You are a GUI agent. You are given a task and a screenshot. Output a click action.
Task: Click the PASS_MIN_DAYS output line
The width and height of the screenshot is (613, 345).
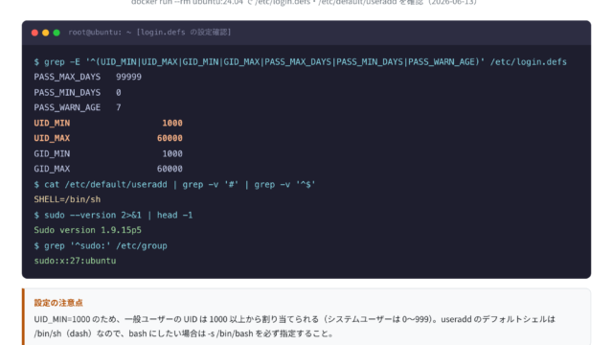pos(78,92)
